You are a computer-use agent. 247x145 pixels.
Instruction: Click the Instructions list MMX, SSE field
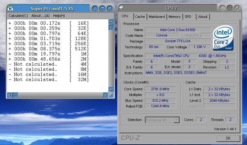pos(190,73)
